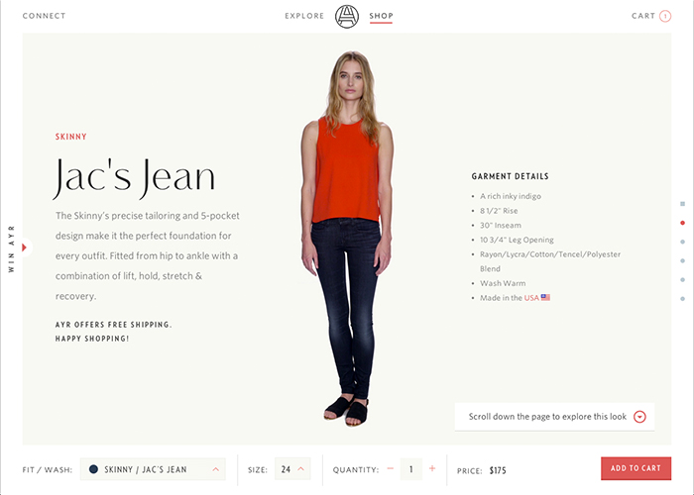Select the square page indicator at top

point(682,204)
